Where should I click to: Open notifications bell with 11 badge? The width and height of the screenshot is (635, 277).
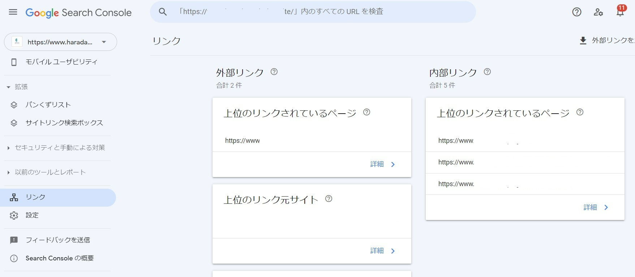pyautogui.click(x=620, y=11)
